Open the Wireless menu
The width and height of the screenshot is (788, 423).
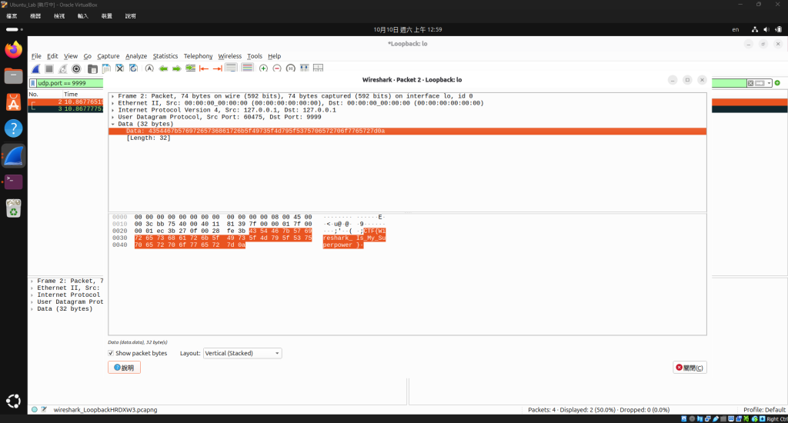coord(229,56)
